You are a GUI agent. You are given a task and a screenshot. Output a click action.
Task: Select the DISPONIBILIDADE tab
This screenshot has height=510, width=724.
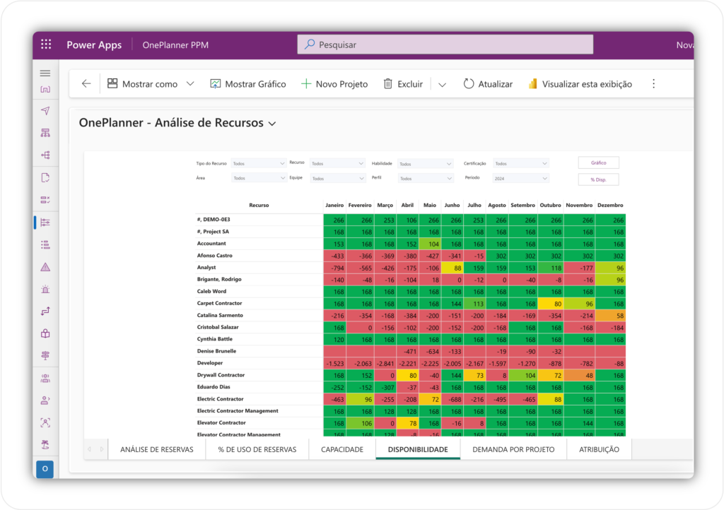tap(418, 449)
